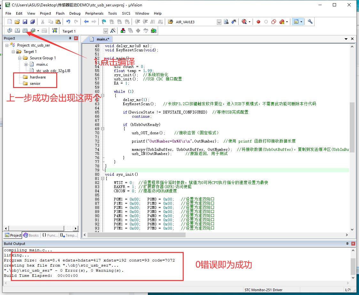
Task: Save current file with floppy icon
Action: tap(25, 22)
